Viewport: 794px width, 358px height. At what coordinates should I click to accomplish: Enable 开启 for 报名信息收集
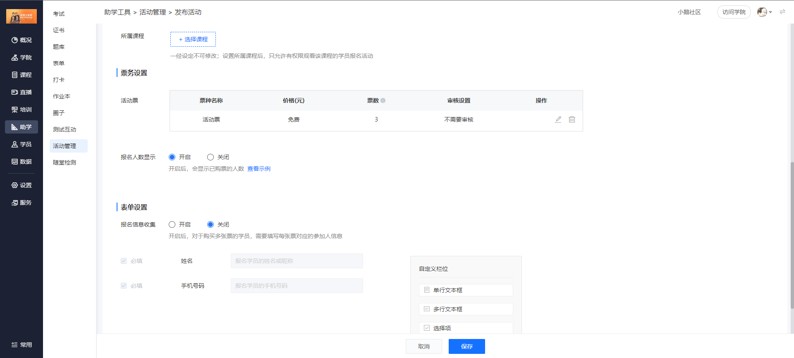coord(172,224)
